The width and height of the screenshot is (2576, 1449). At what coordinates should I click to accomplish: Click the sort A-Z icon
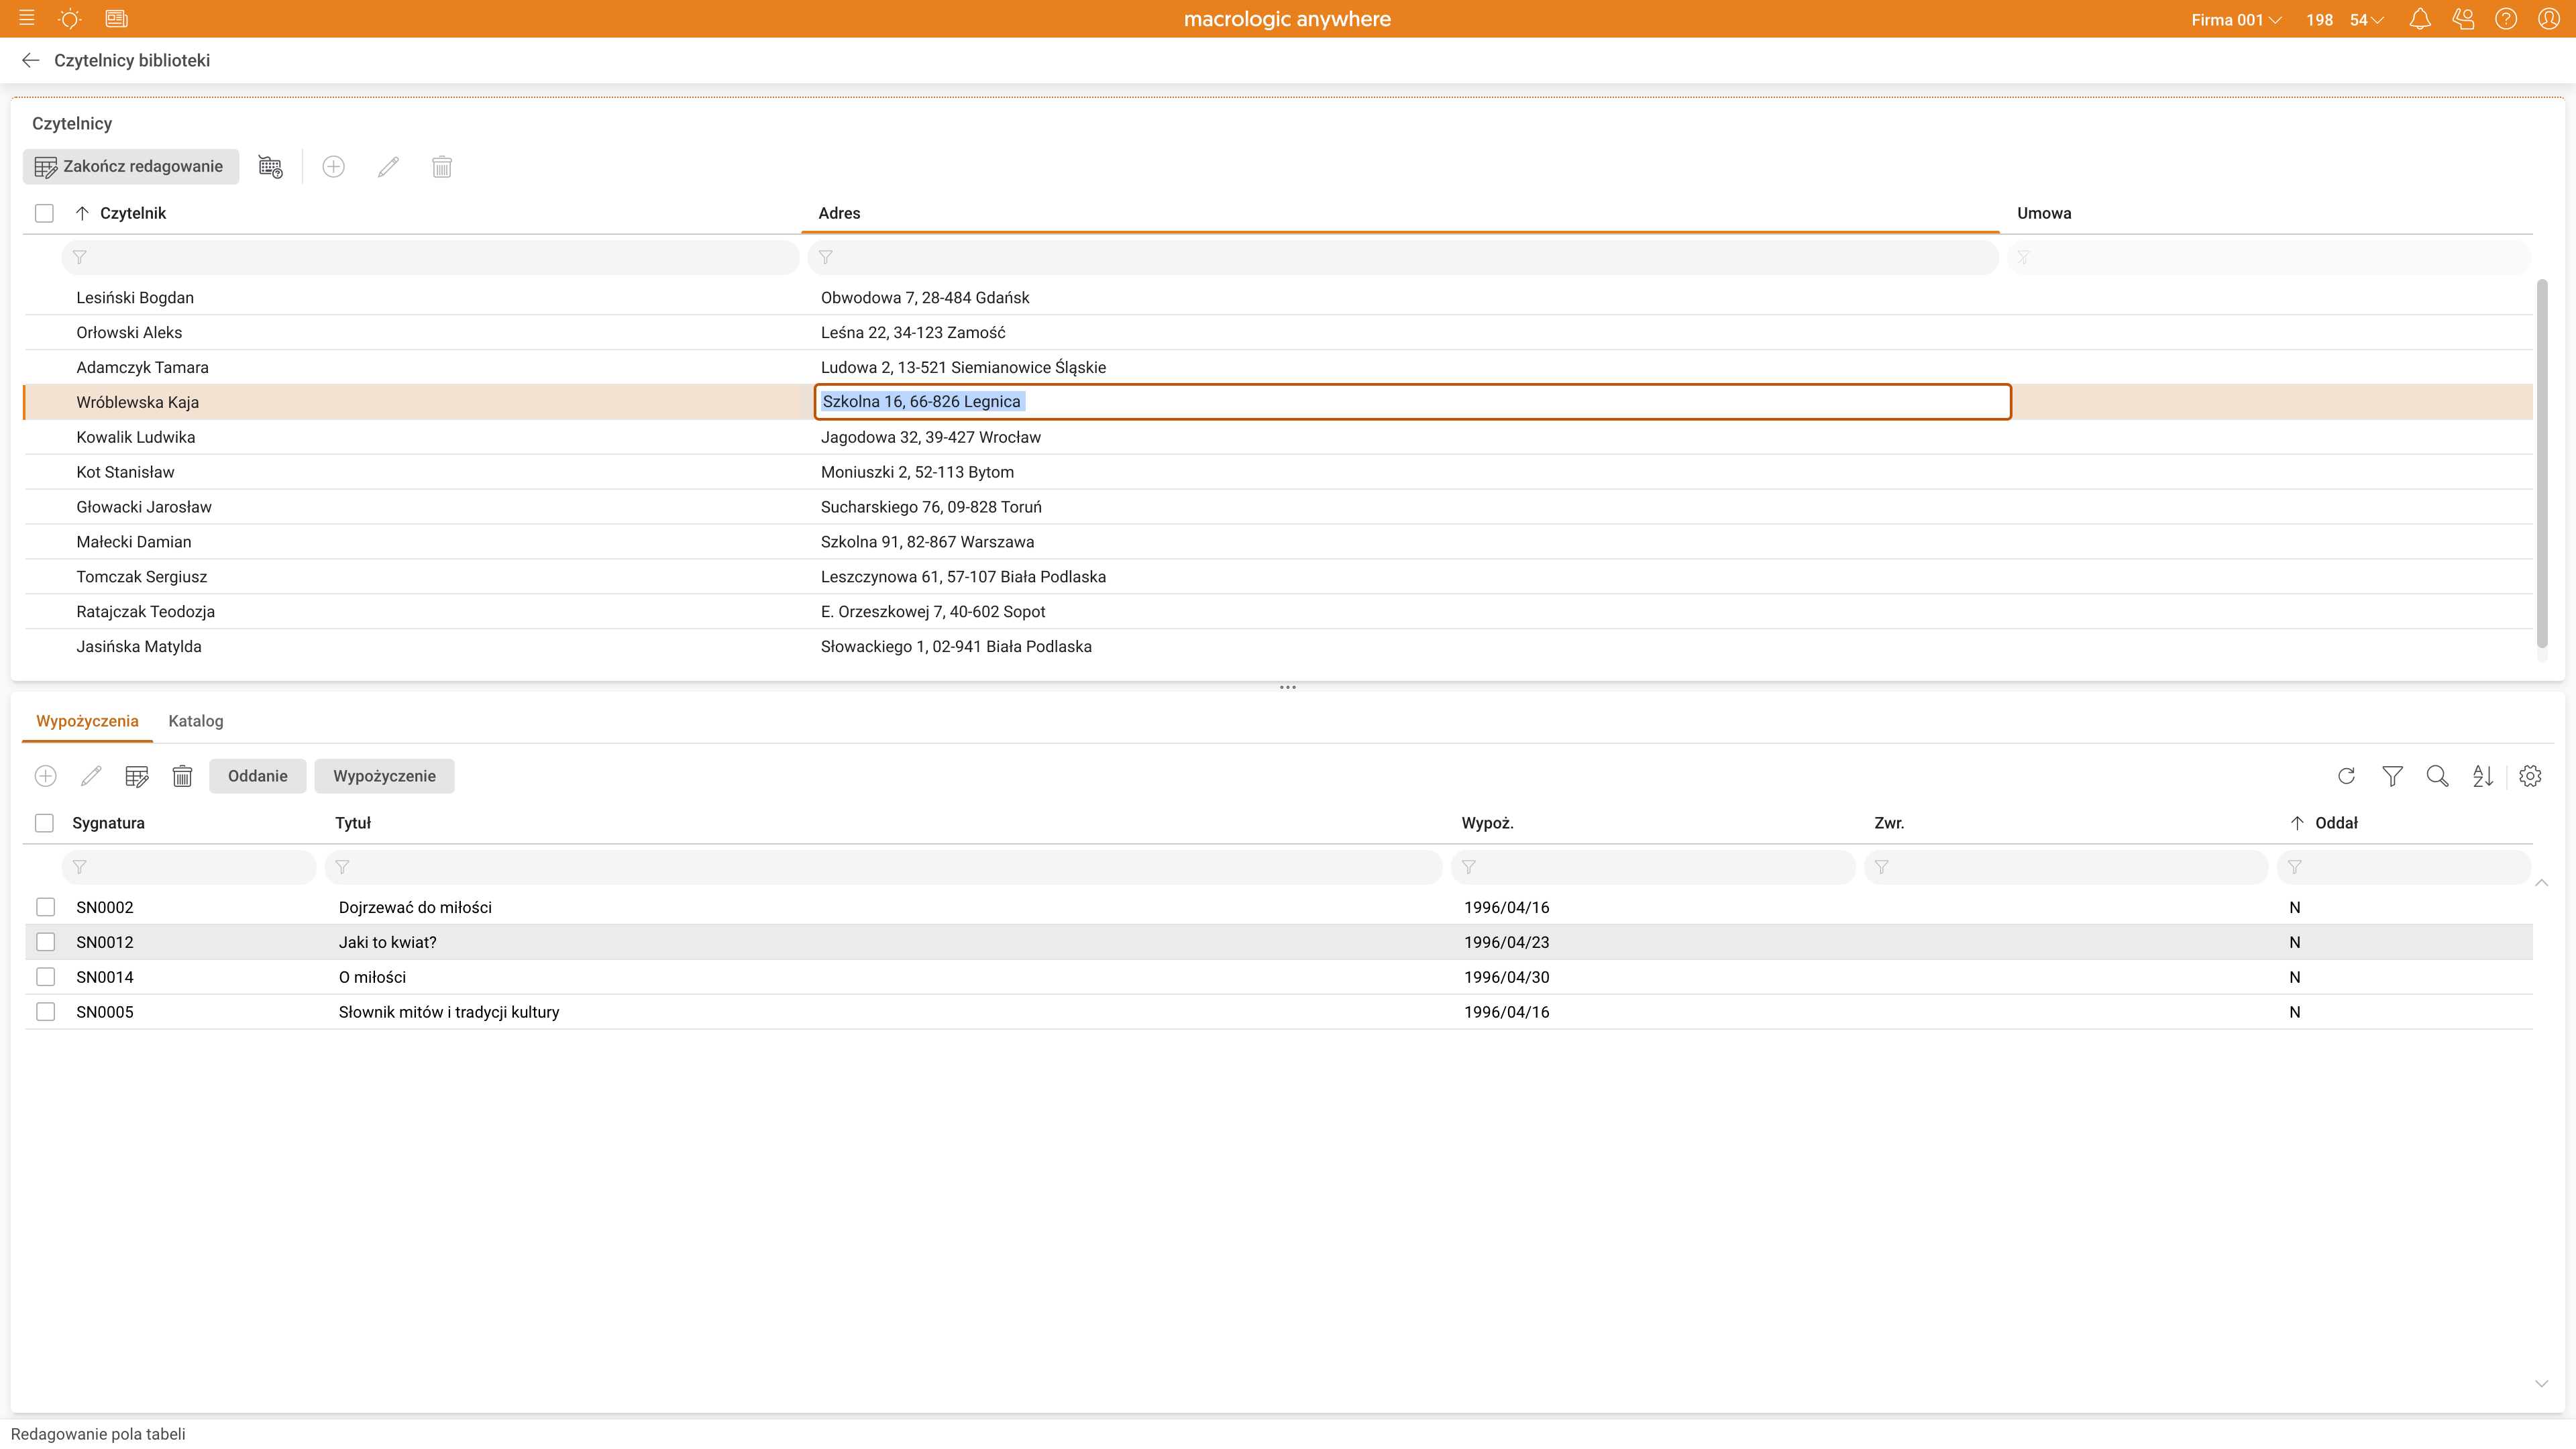click(x=2482, y=776)
